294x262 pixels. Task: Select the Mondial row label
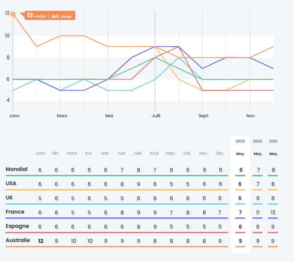coord(16,169)
